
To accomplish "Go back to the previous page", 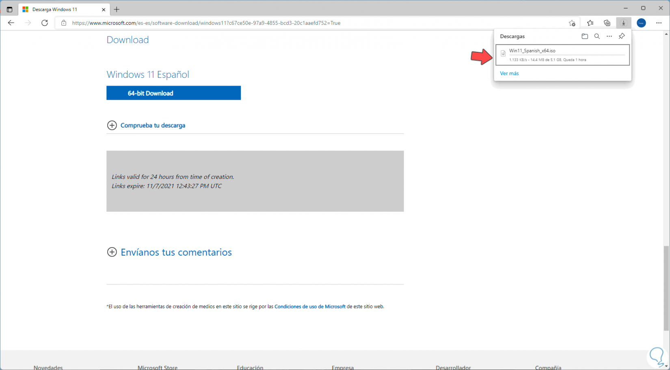I will tap(11, 23).
